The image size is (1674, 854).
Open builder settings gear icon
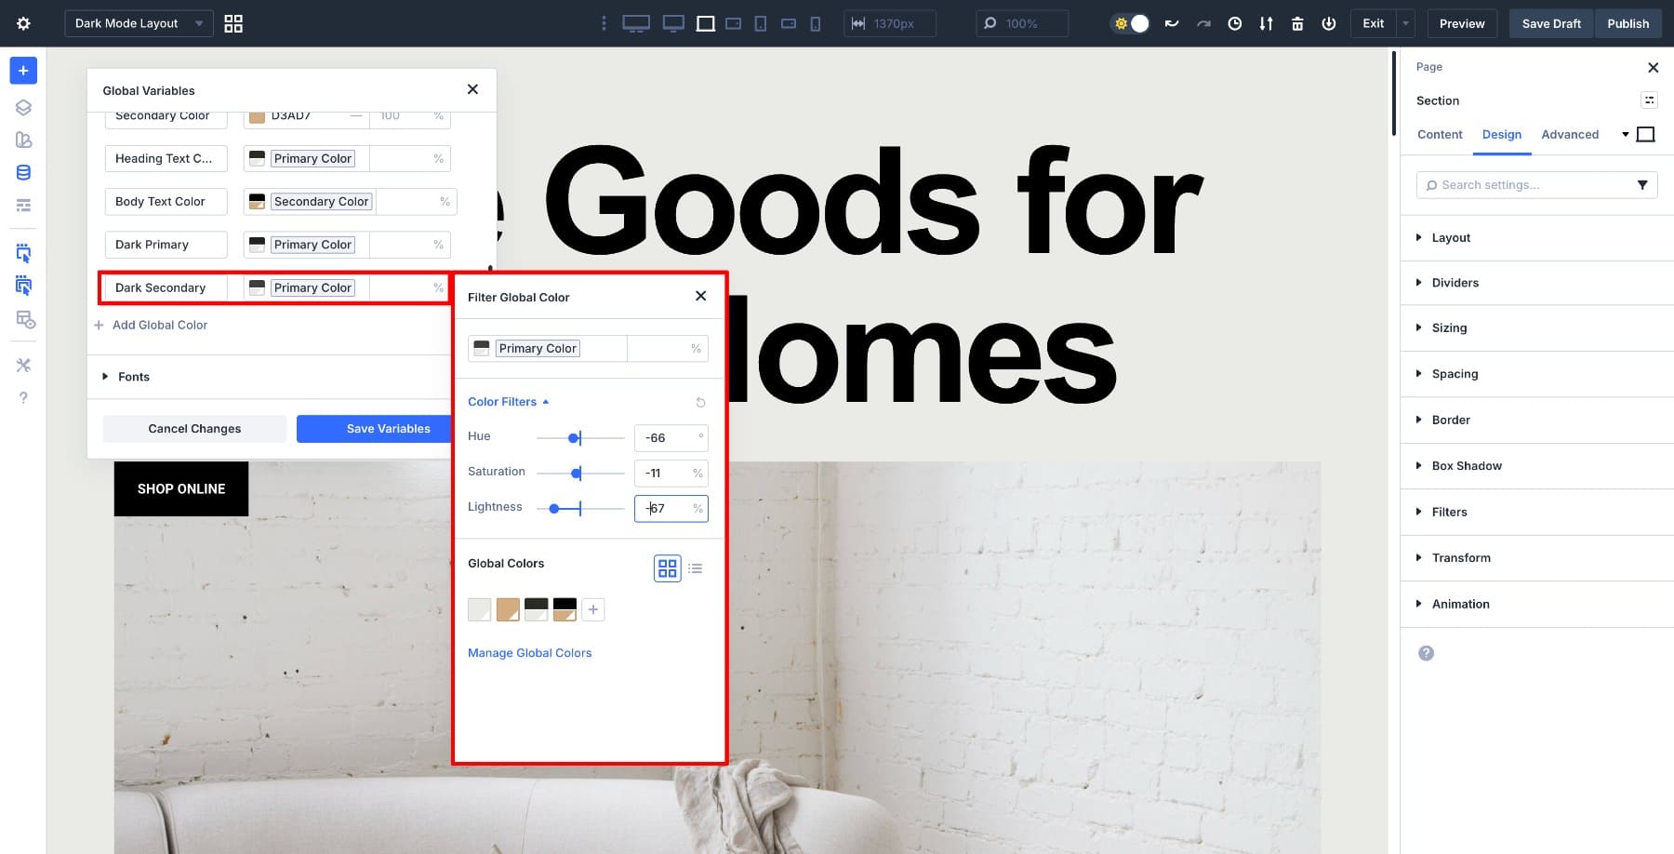coord(23,23)
